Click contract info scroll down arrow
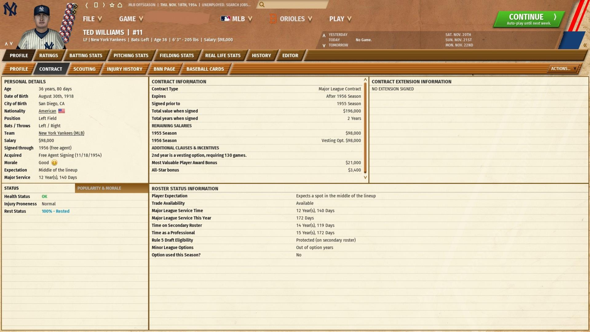Image resolution: width=590 pixels, height=332 pixels. click(x=365, y=177)
